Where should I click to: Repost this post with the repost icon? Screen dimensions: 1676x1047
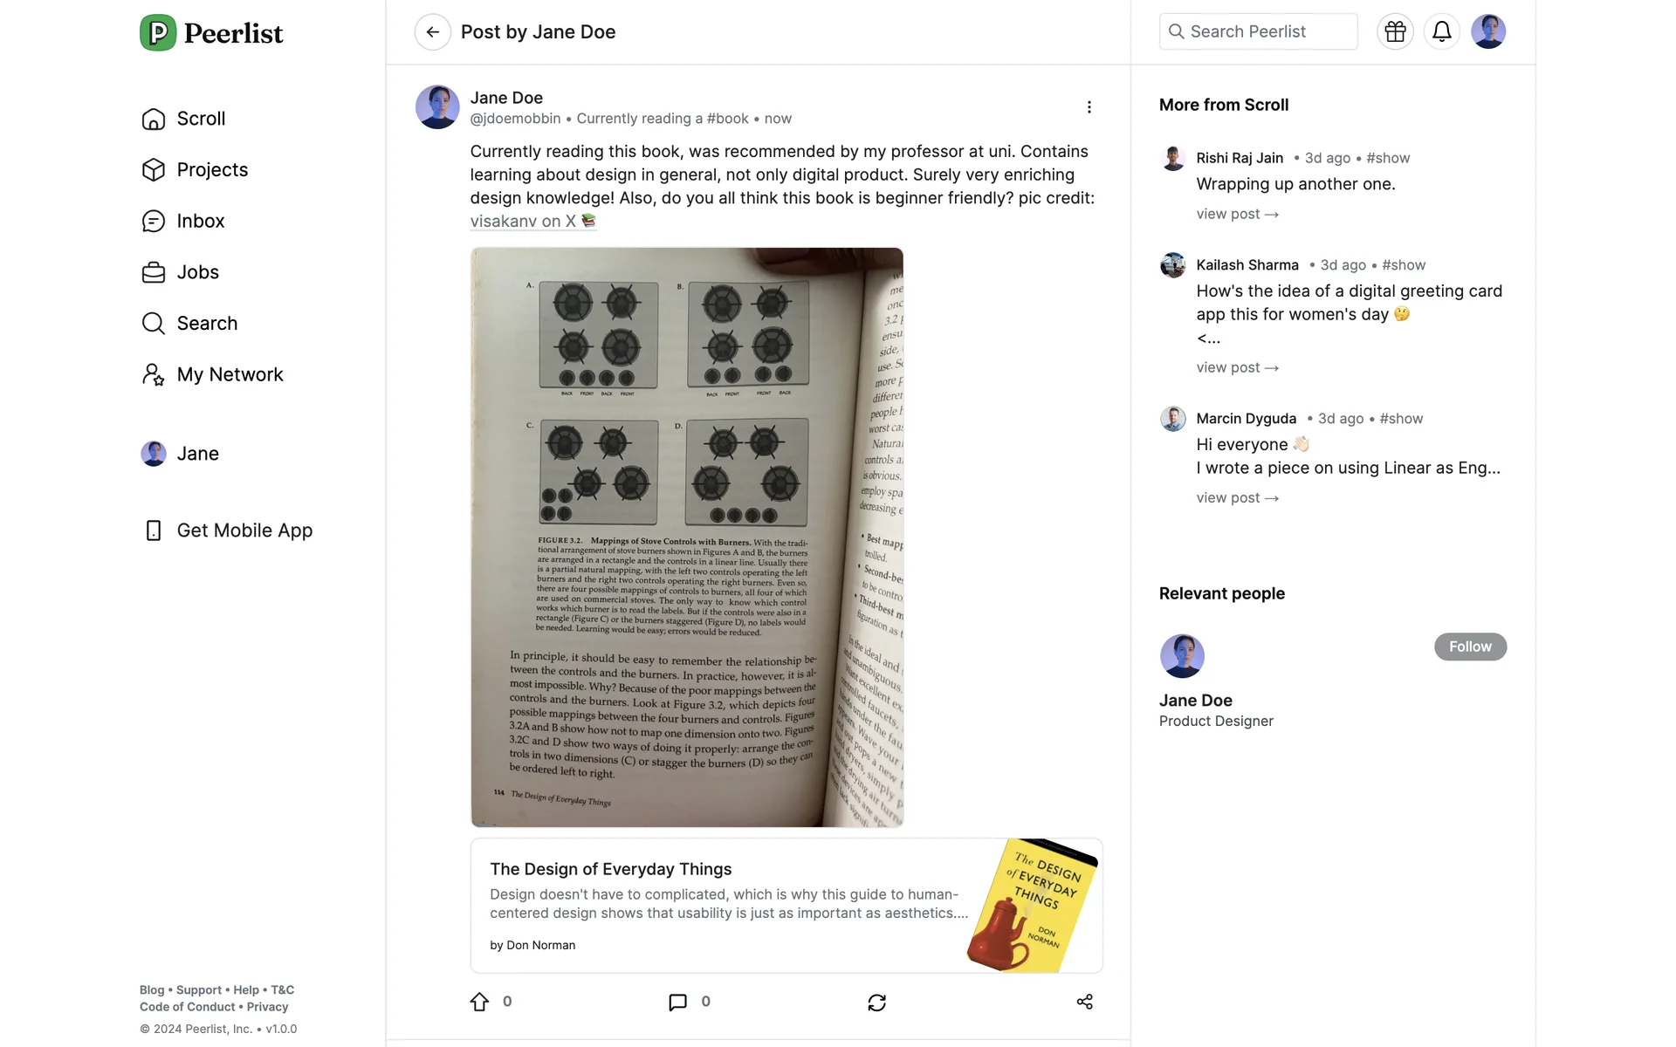pos(876,1002)
